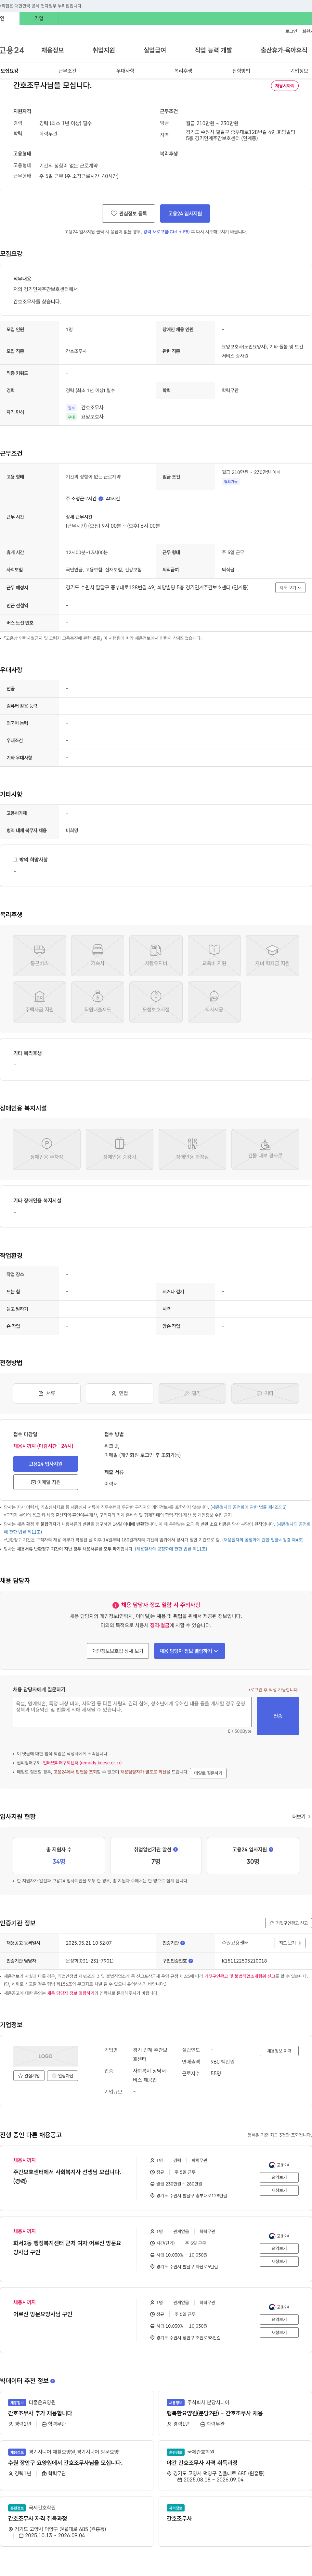Switch to the 기업정보 tab
312x2576 pixels.
tap(299, 71)
